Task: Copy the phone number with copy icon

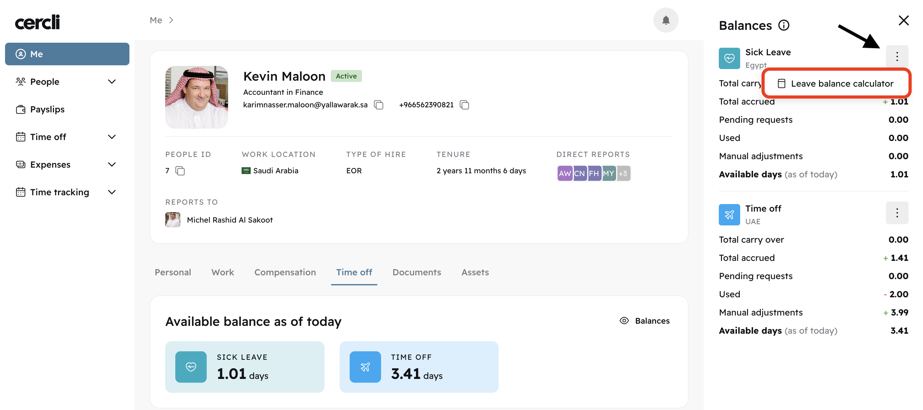Action: [464, 105]
